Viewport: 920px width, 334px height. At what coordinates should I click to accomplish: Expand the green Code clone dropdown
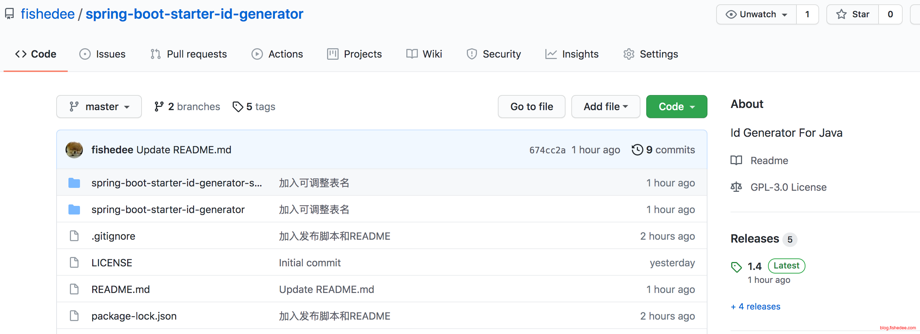[x=676, y=107]
